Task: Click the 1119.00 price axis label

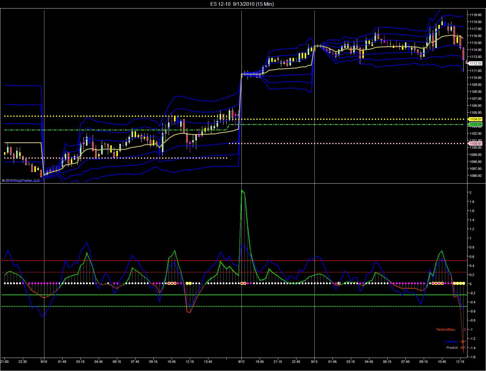Action: pyautogui.click(x=475, y=15)
